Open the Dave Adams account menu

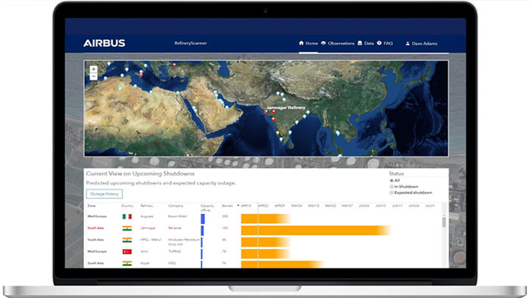click(422, 44)
